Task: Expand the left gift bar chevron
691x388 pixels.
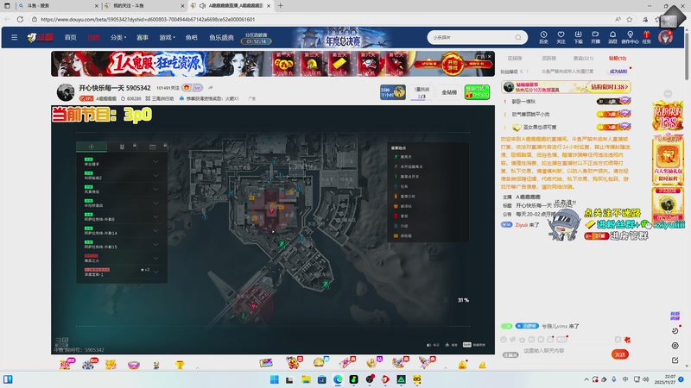Action: coord(198,367)
